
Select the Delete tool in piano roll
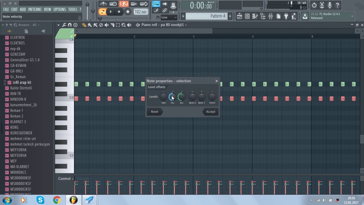101,25
